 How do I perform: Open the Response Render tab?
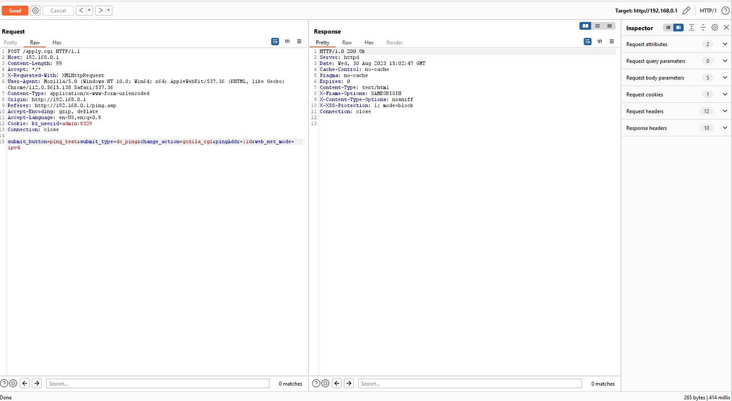394,42
